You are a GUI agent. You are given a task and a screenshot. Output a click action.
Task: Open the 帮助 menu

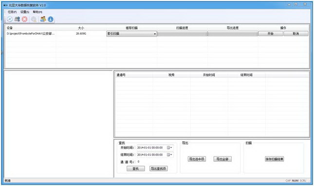[37, 12]
